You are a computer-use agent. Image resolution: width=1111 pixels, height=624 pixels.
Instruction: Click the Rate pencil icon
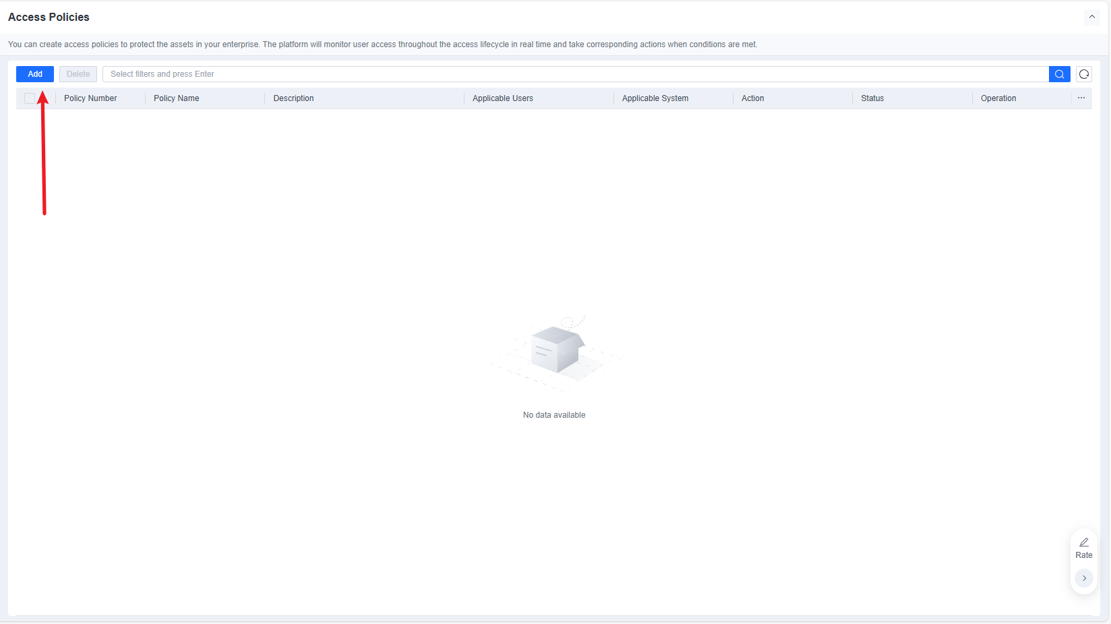click(1084, 542)
